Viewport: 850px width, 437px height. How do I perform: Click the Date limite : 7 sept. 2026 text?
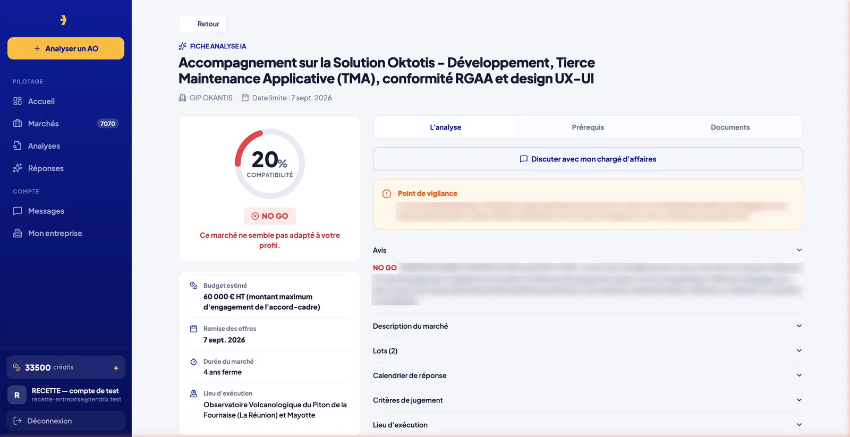click(292, 98)
